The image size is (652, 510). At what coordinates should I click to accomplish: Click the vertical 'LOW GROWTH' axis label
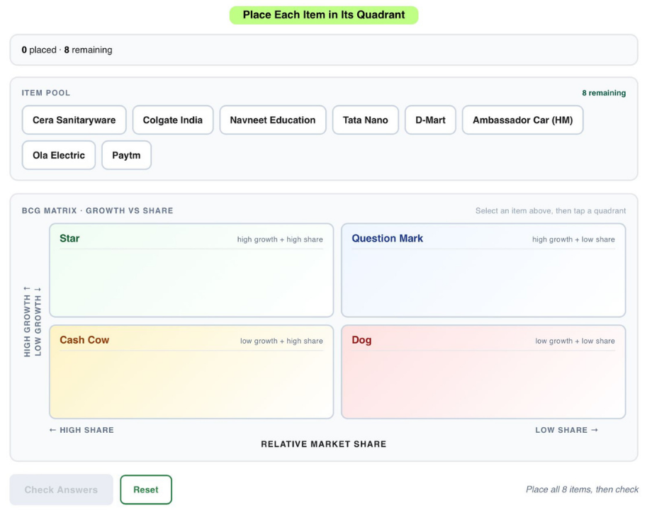(x=38, y=322)
